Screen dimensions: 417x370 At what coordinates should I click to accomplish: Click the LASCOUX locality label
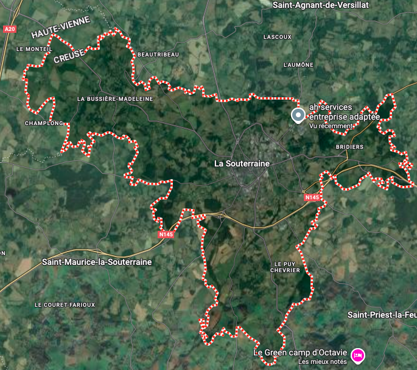click(x=278, y=37)
